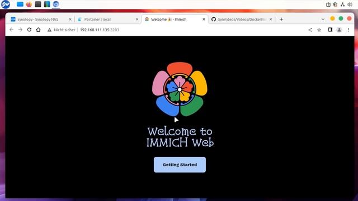358x201 pixels.
Task: Click the address bar with 192.168.111.135:2283
Action: pyautogui.click(x=100, y=30)
